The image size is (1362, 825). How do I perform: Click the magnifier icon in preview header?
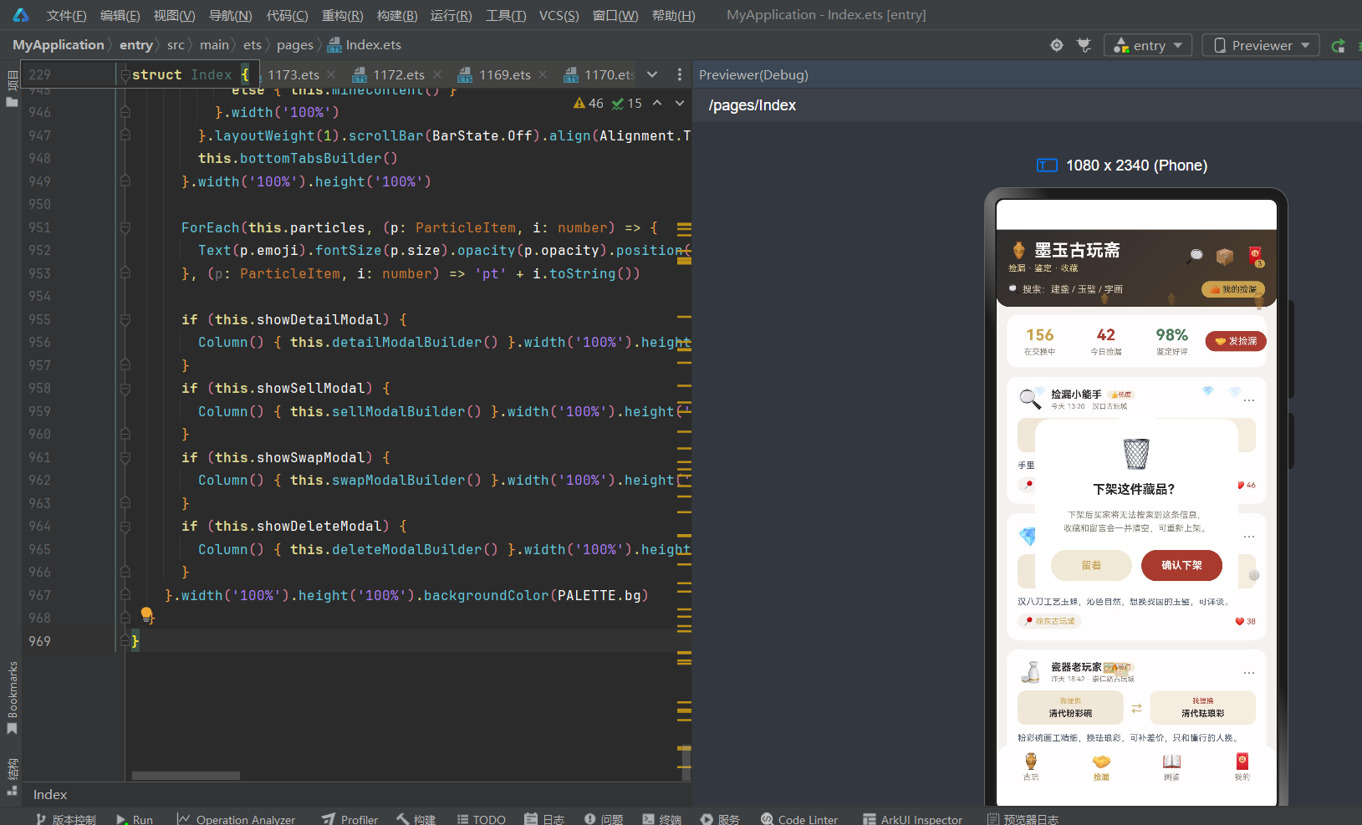pos(1195,256)
